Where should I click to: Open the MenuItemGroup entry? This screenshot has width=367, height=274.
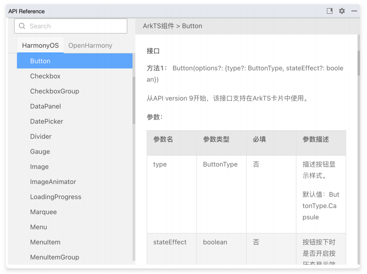tap(55, 257)
